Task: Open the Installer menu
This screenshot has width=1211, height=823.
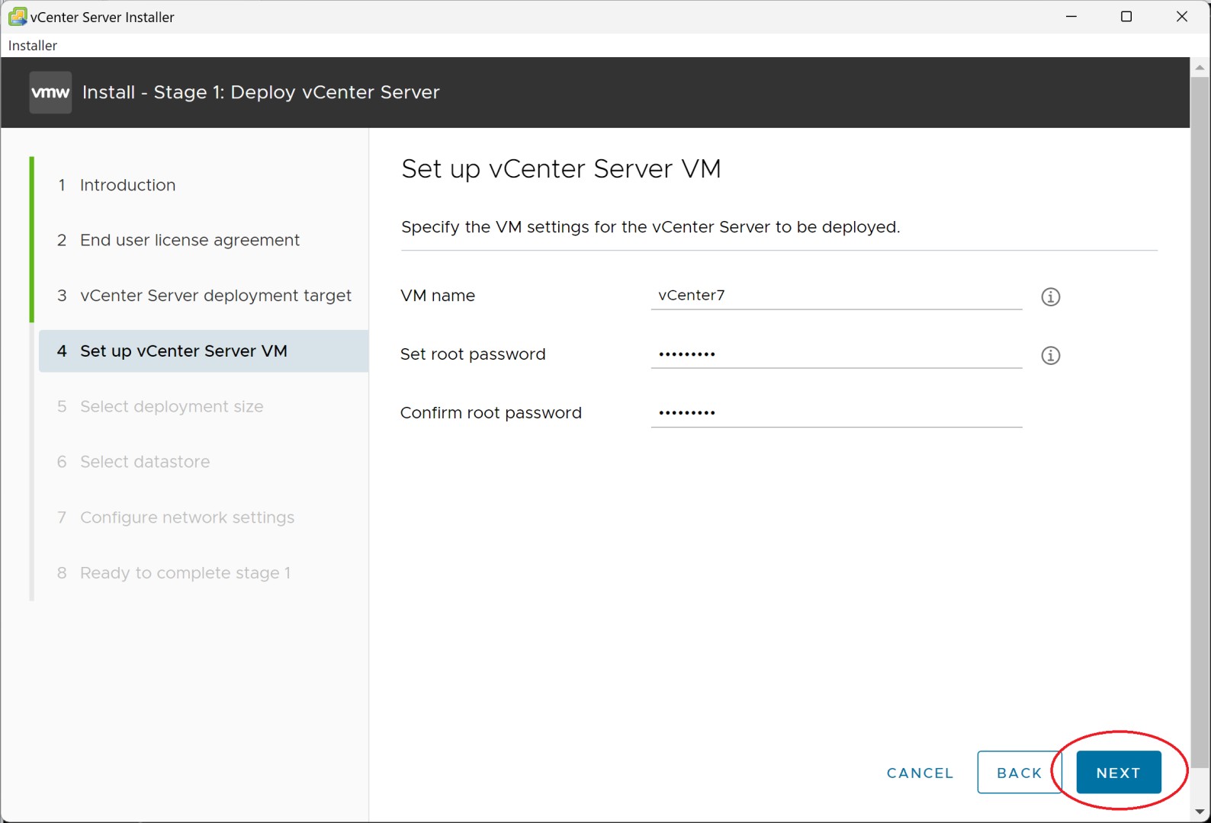Action: point(33,46)
